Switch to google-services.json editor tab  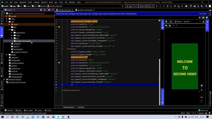pos(85,10)
